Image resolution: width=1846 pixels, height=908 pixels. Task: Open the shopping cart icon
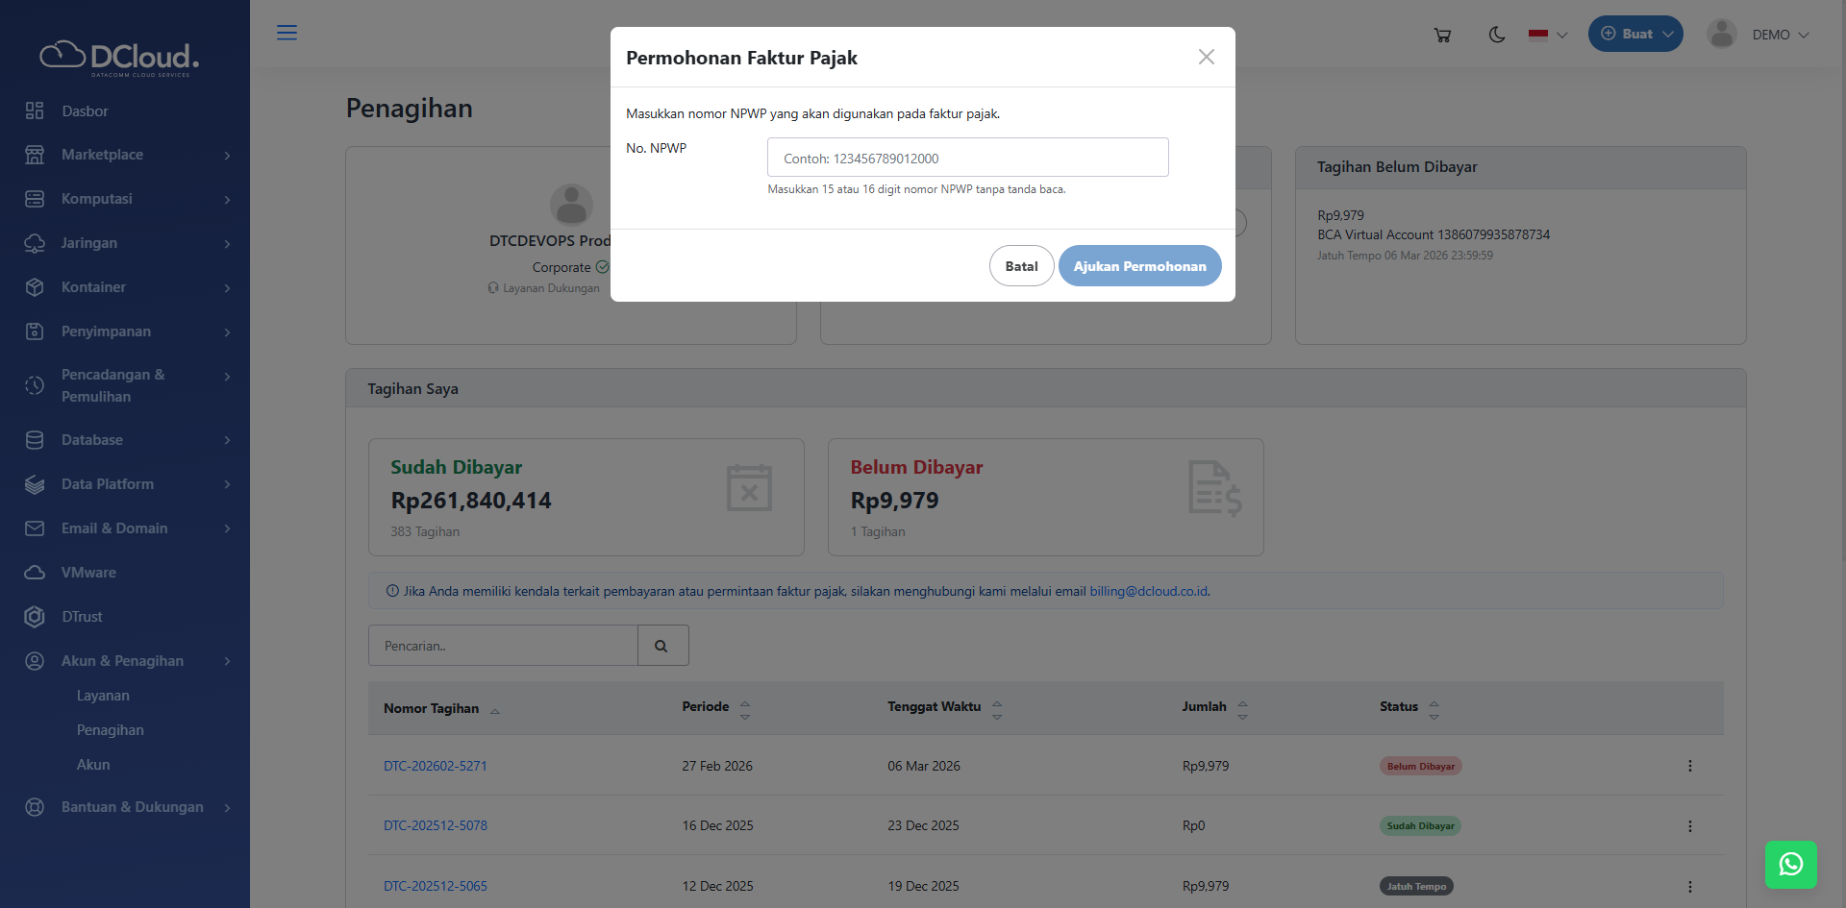(1442, 35)
